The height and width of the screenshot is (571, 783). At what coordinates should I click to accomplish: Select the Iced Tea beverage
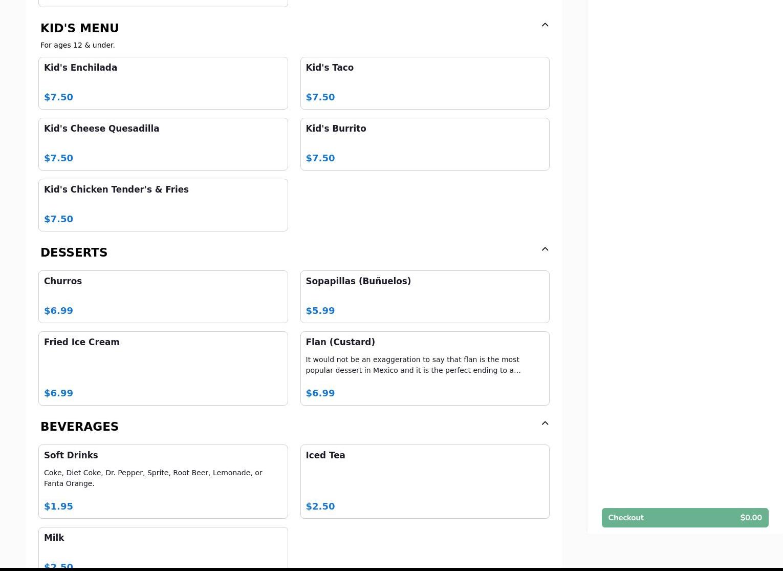coord(424,481)
